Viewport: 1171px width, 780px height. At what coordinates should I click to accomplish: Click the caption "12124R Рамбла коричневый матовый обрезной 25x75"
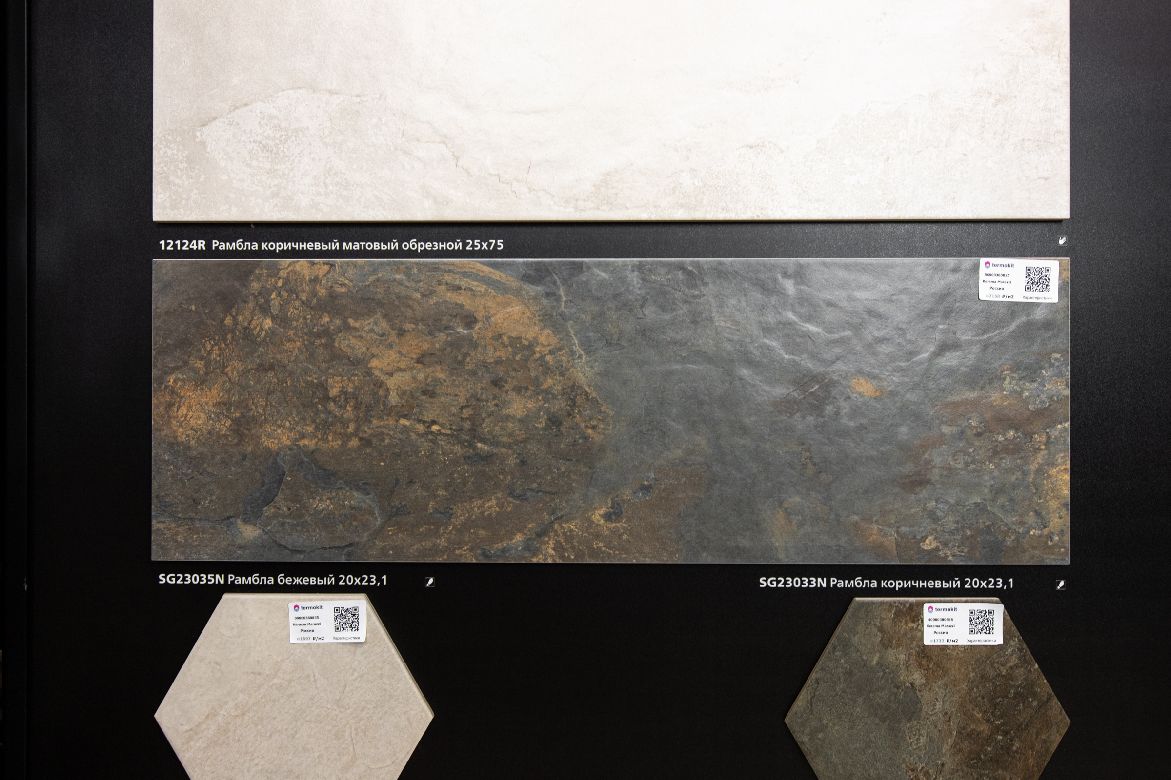[331, 245]
